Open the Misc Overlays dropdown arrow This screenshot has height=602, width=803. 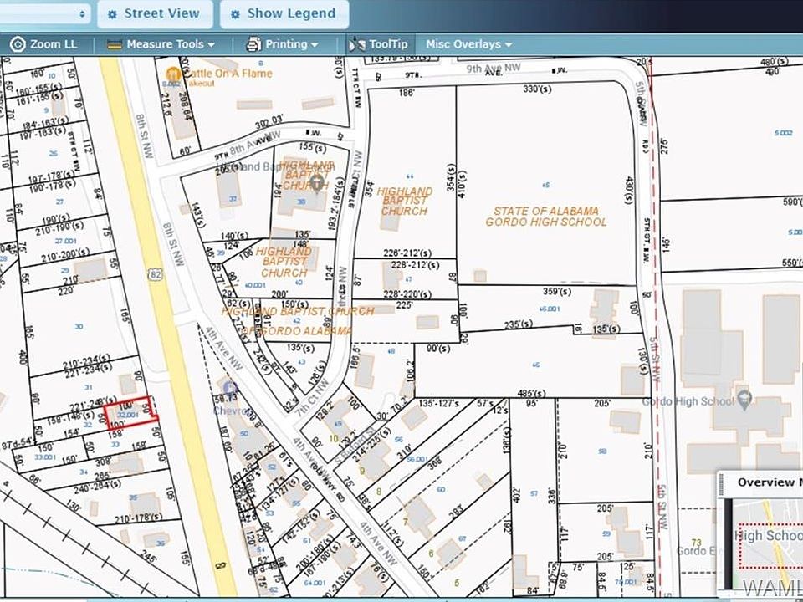[x=508, y=45]
